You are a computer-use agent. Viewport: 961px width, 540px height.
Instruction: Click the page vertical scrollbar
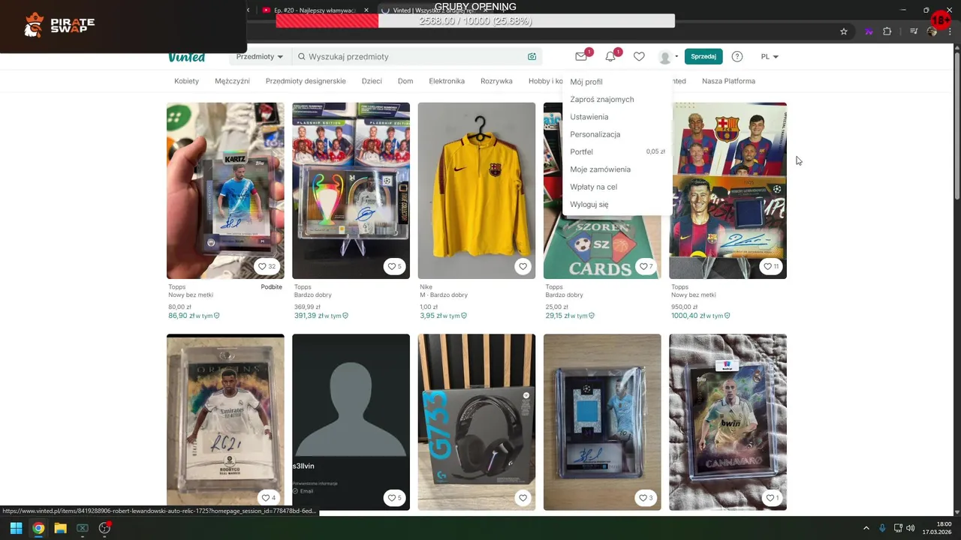point(956,127)
